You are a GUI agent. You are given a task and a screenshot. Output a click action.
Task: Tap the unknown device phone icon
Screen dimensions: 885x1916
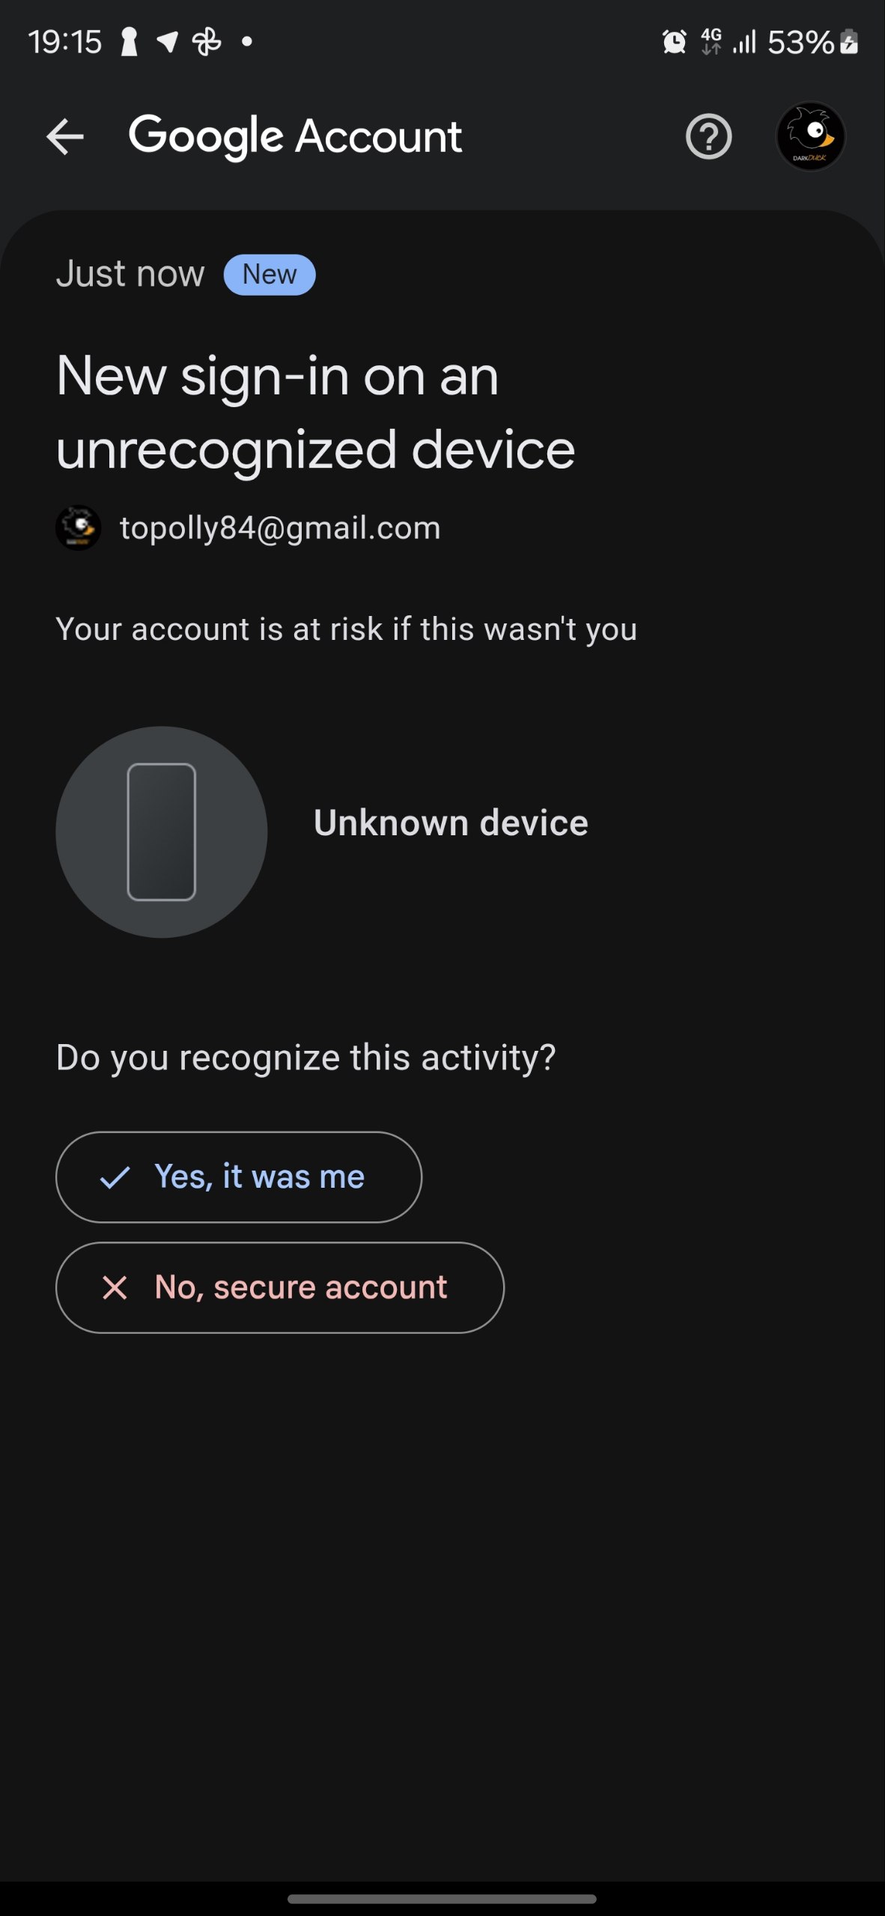(x=162, y=832)
